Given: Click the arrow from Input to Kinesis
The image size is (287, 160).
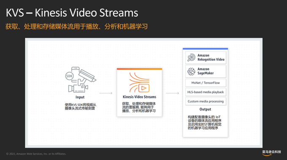Looking at the screenshot, I should click(106, 93).
